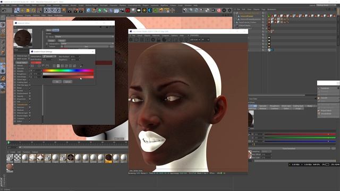Open the Interpolation dropdown in Gradient Knot Settings
Image resolution: width=340 pixels, height=191 pixels.
(x=49, y=57)
